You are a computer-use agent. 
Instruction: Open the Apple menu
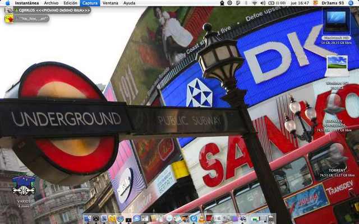(x=7, y=3)
